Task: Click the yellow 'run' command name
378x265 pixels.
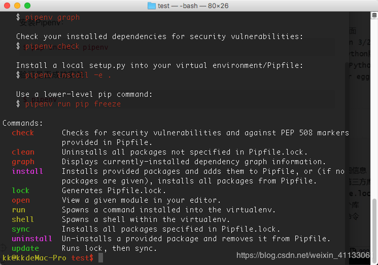Action: click(x=18, y=210)
